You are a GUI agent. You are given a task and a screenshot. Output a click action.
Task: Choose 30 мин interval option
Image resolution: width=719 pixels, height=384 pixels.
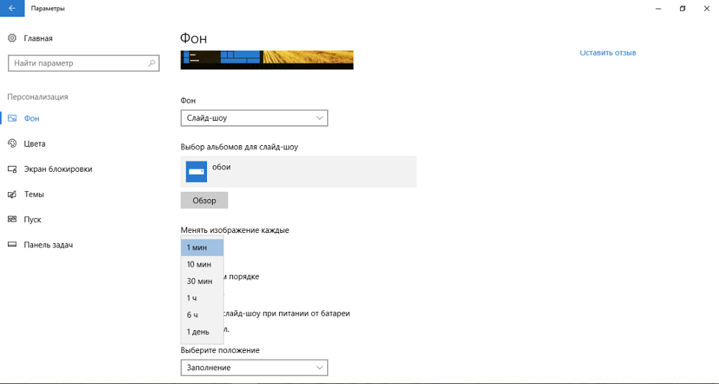pos(202,281)
